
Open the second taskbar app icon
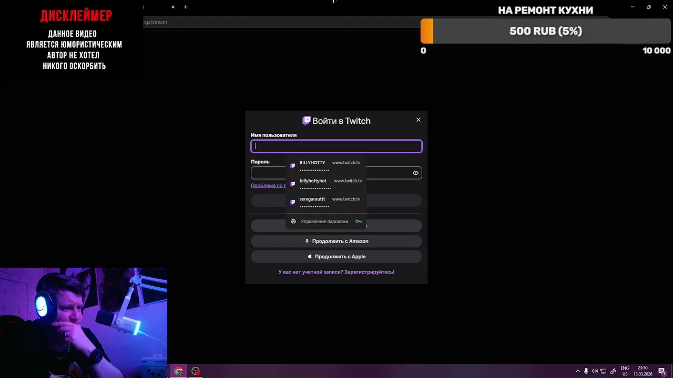[x=196, y=371]
